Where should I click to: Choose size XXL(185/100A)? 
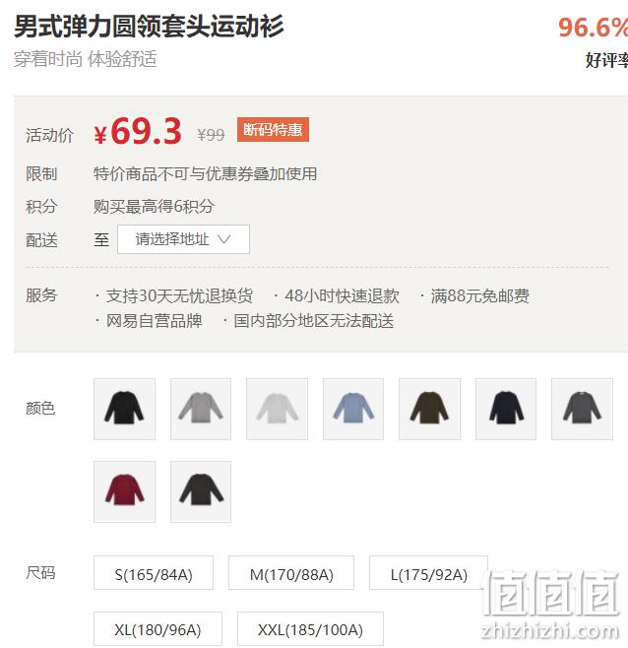310,628
